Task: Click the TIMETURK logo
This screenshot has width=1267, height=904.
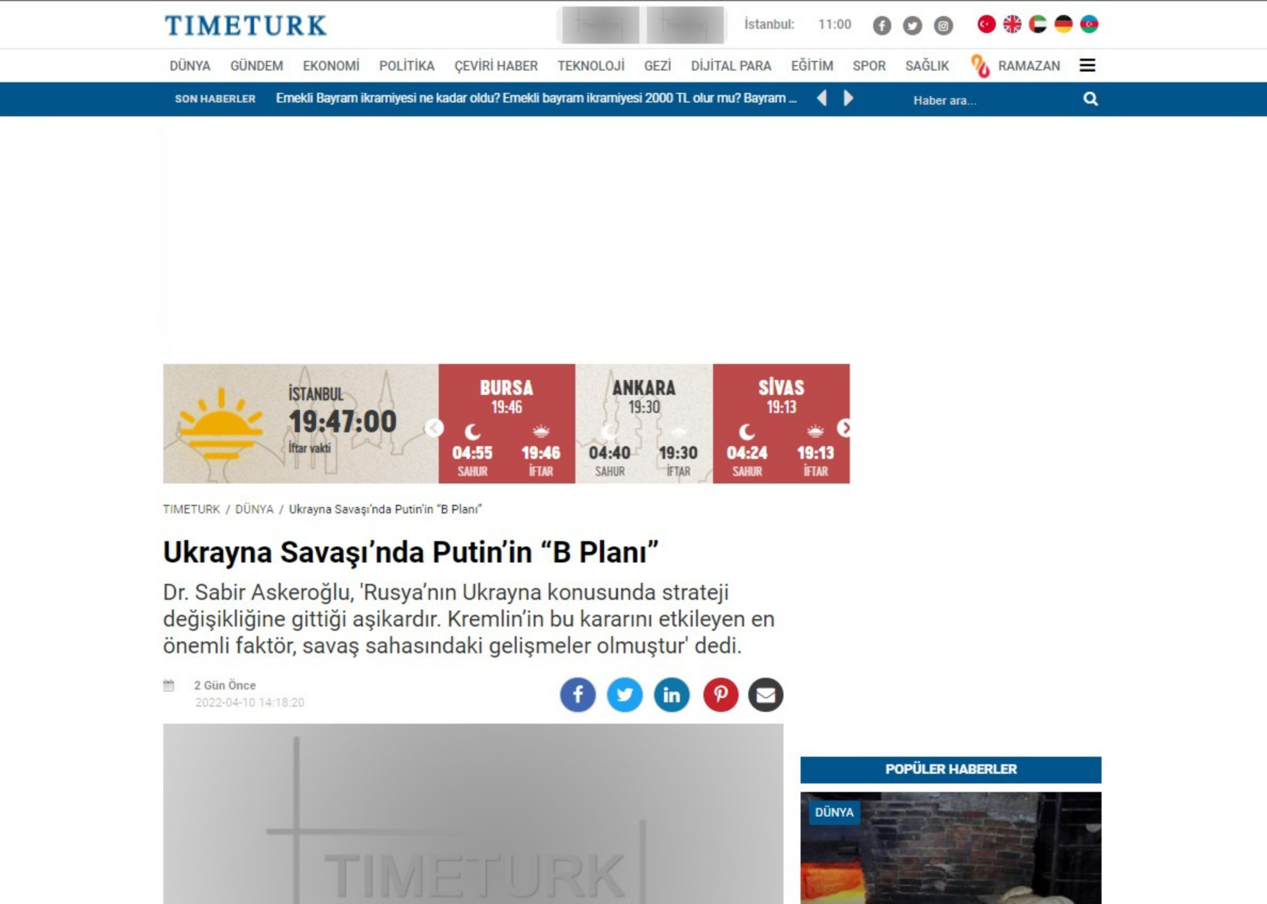Action: point(245,26)
